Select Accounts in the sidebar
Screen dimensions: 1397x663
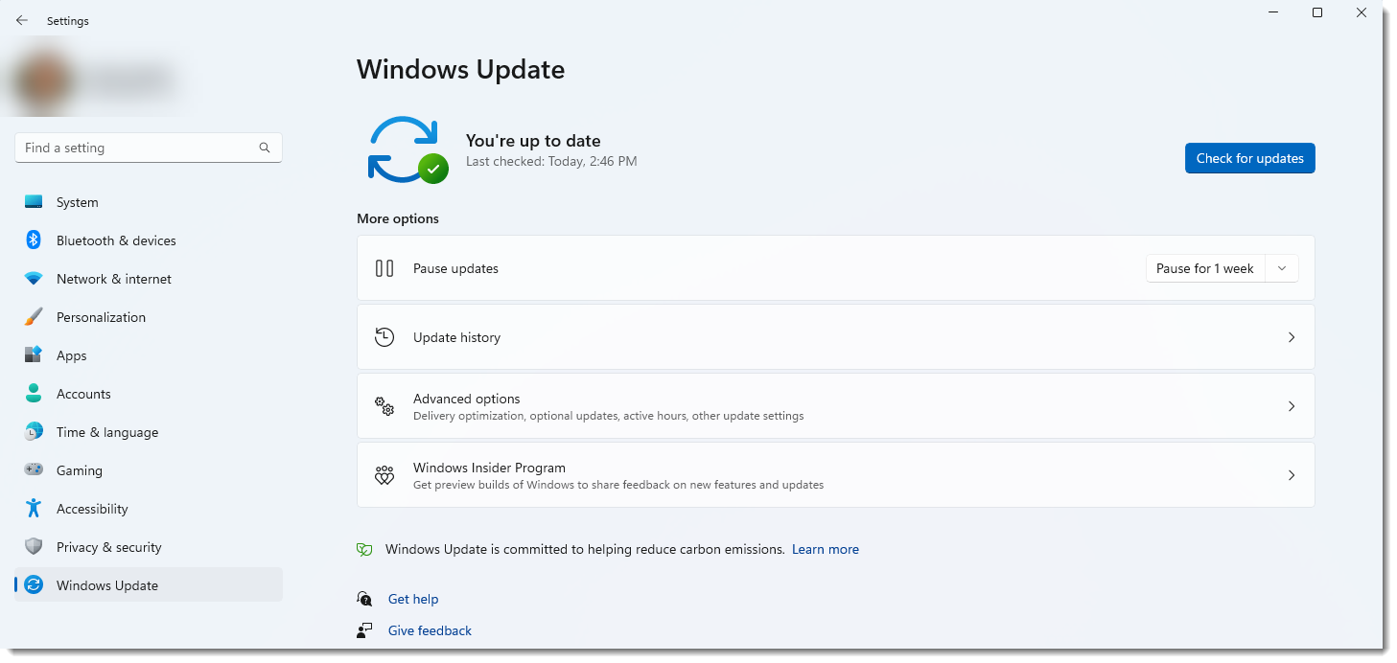(x=149, y=394)
